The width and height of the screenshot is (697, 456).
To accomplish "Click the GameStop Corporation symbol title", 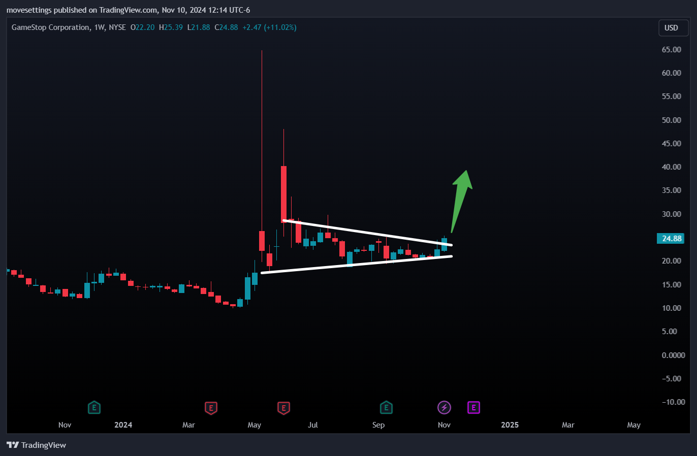I will coord(50,27).
